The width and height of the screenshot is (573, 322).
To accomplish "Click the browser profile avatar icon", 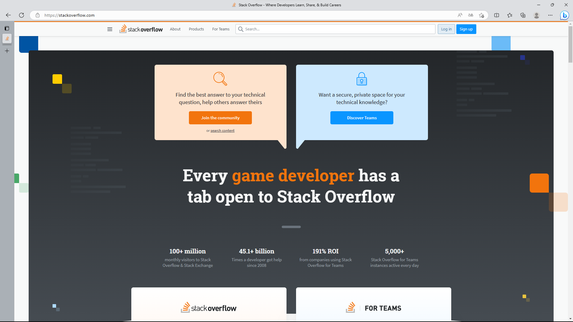I will 536,15.
